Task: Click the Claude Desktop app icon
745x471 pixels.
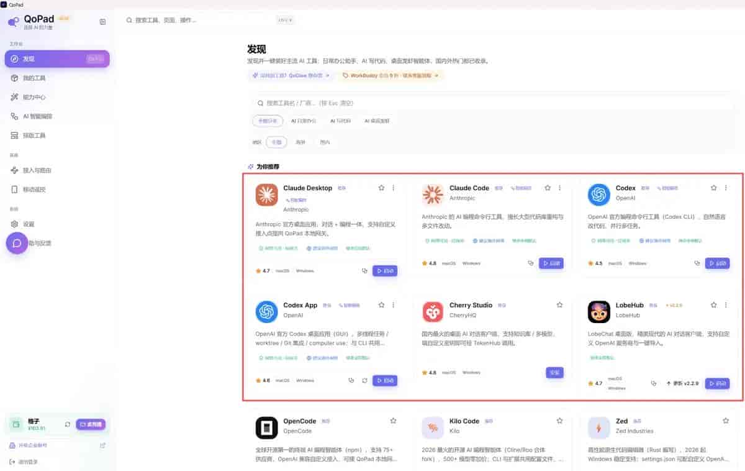Action: click(267, 195)
